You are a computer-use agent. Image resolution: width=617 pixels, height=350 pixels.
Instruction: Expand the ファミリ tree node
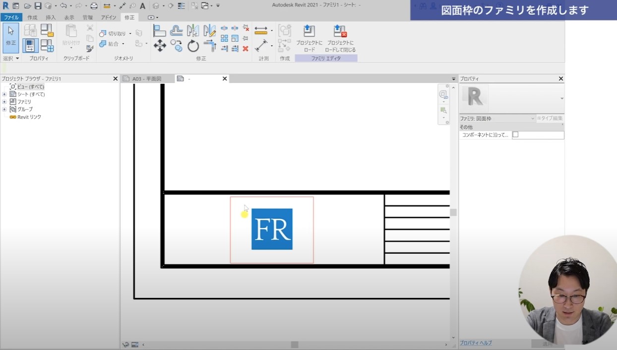pos(4,102)
